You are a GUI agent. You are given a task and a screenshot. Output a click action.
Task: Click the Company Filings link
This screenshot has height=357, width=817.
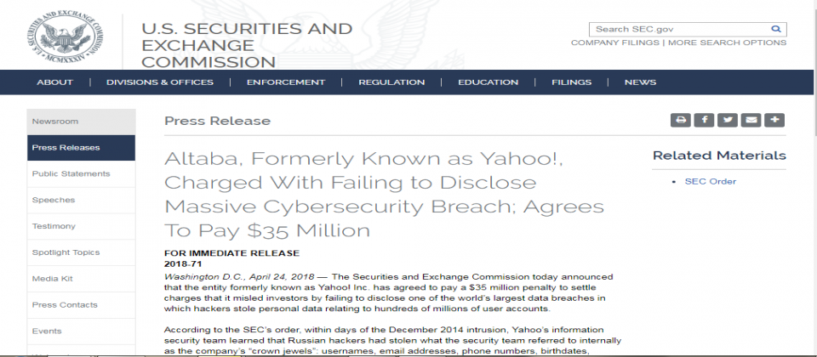pyautogui.click(x=616, y=42)
